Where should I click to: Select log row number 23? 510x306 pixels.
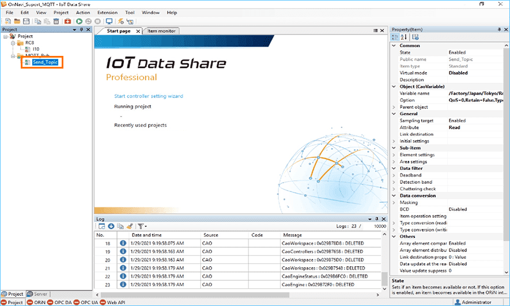pos(237,285)
